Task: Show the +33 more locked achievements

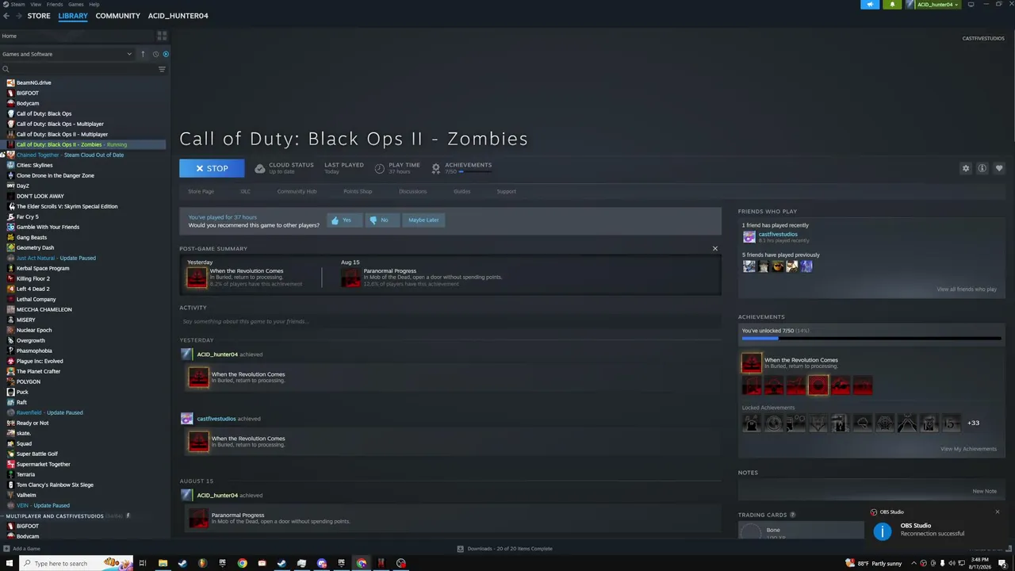Action: pyautogui.click(x=973, y=423)
